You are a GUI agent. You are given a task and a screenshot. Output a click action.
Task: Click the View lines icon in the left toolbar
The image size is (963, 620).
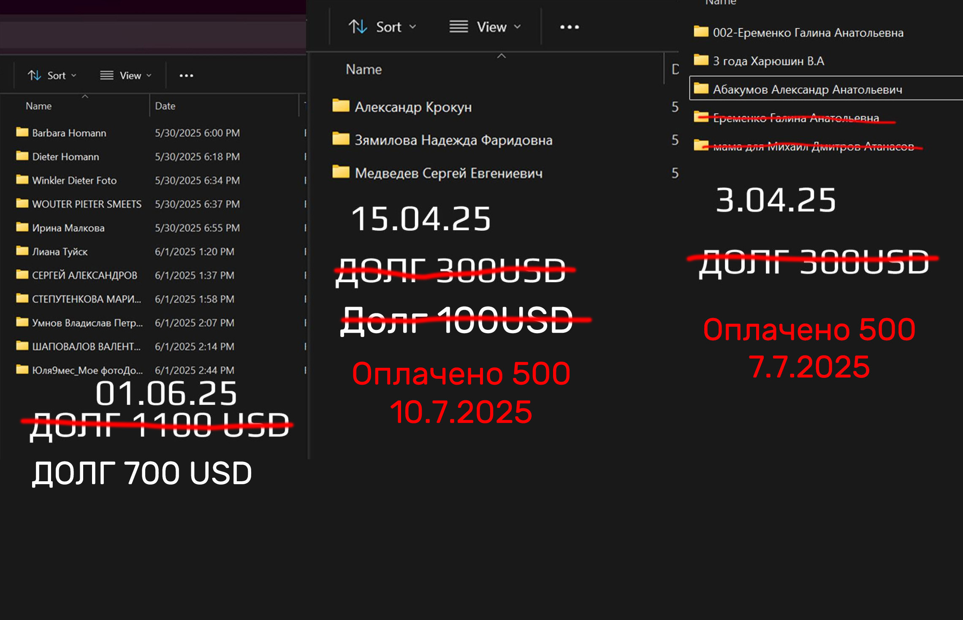[x=106, y=75]
